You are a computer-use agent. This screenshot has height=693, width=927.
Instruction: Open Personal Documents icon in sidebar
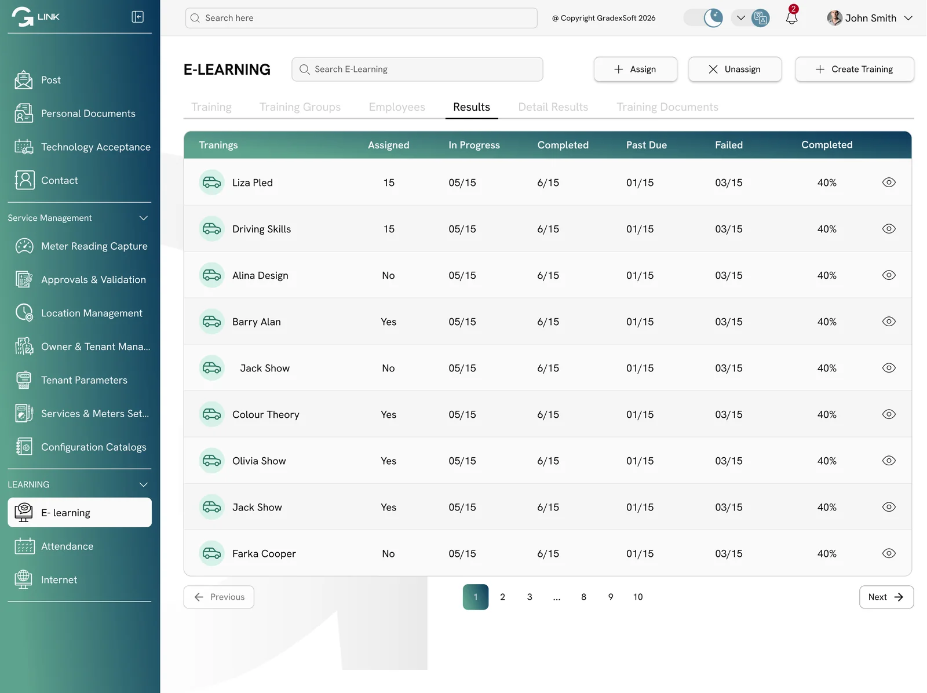(x=24, y=114)
